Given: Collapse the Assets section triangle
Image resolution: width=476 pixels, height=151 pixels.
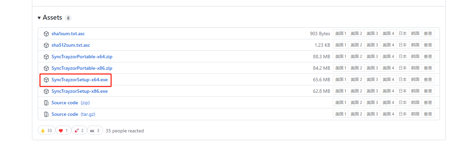Looking at the screenshot, I should [39, 18].
